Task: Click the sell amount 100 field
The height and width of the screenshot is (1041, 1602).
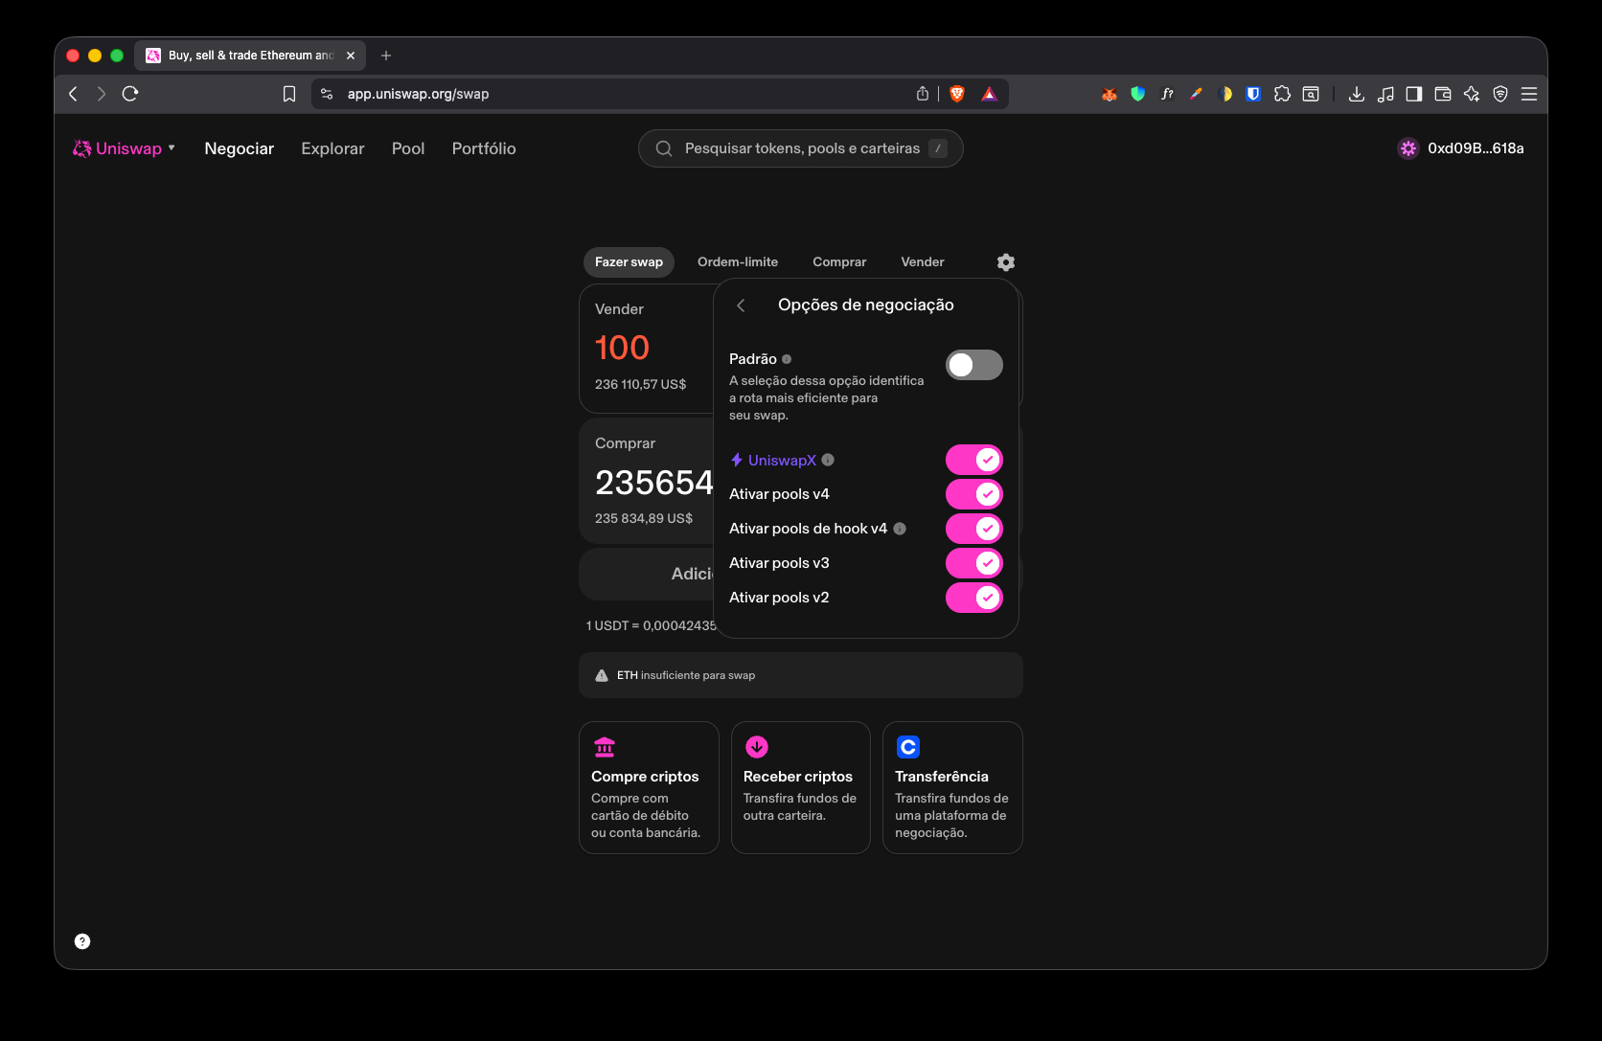Action: (622, 348)
